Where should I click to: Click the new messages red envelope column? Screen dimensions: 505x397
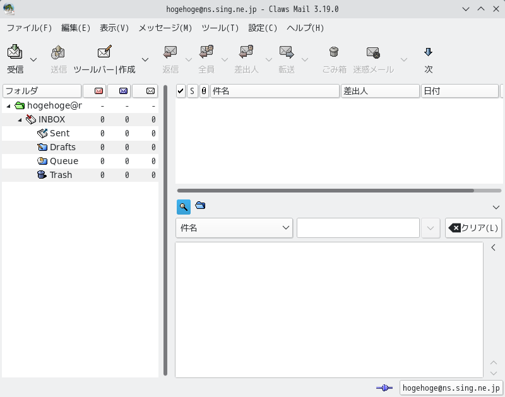coord(98,91)
